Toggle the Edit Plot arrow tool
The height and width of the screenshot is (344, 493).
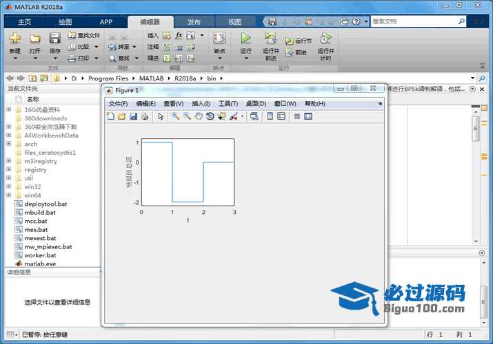point(161,116)
